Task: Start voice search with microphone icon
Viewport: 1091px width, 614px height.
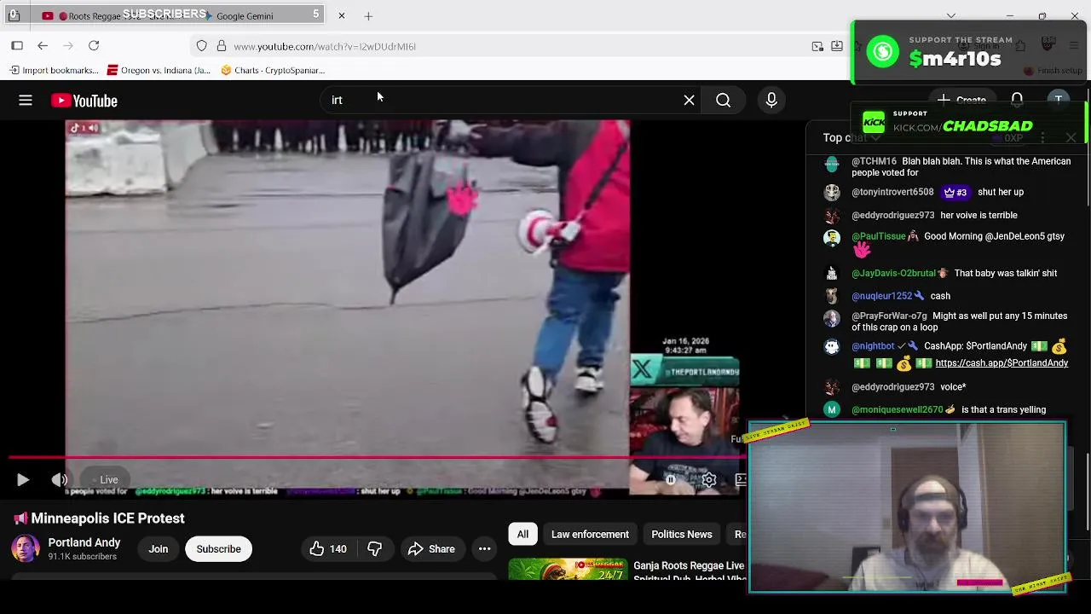Action: pos(771,101)
